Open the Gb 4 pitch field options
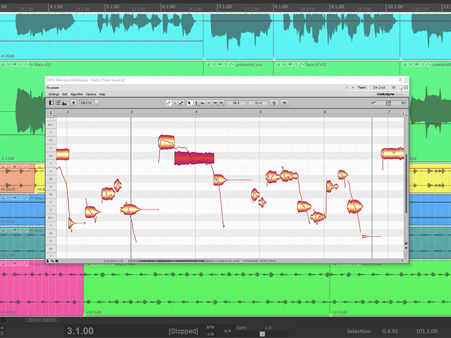Image resolution: width=451 pixels, height=338 pixels. click(236, 103)
